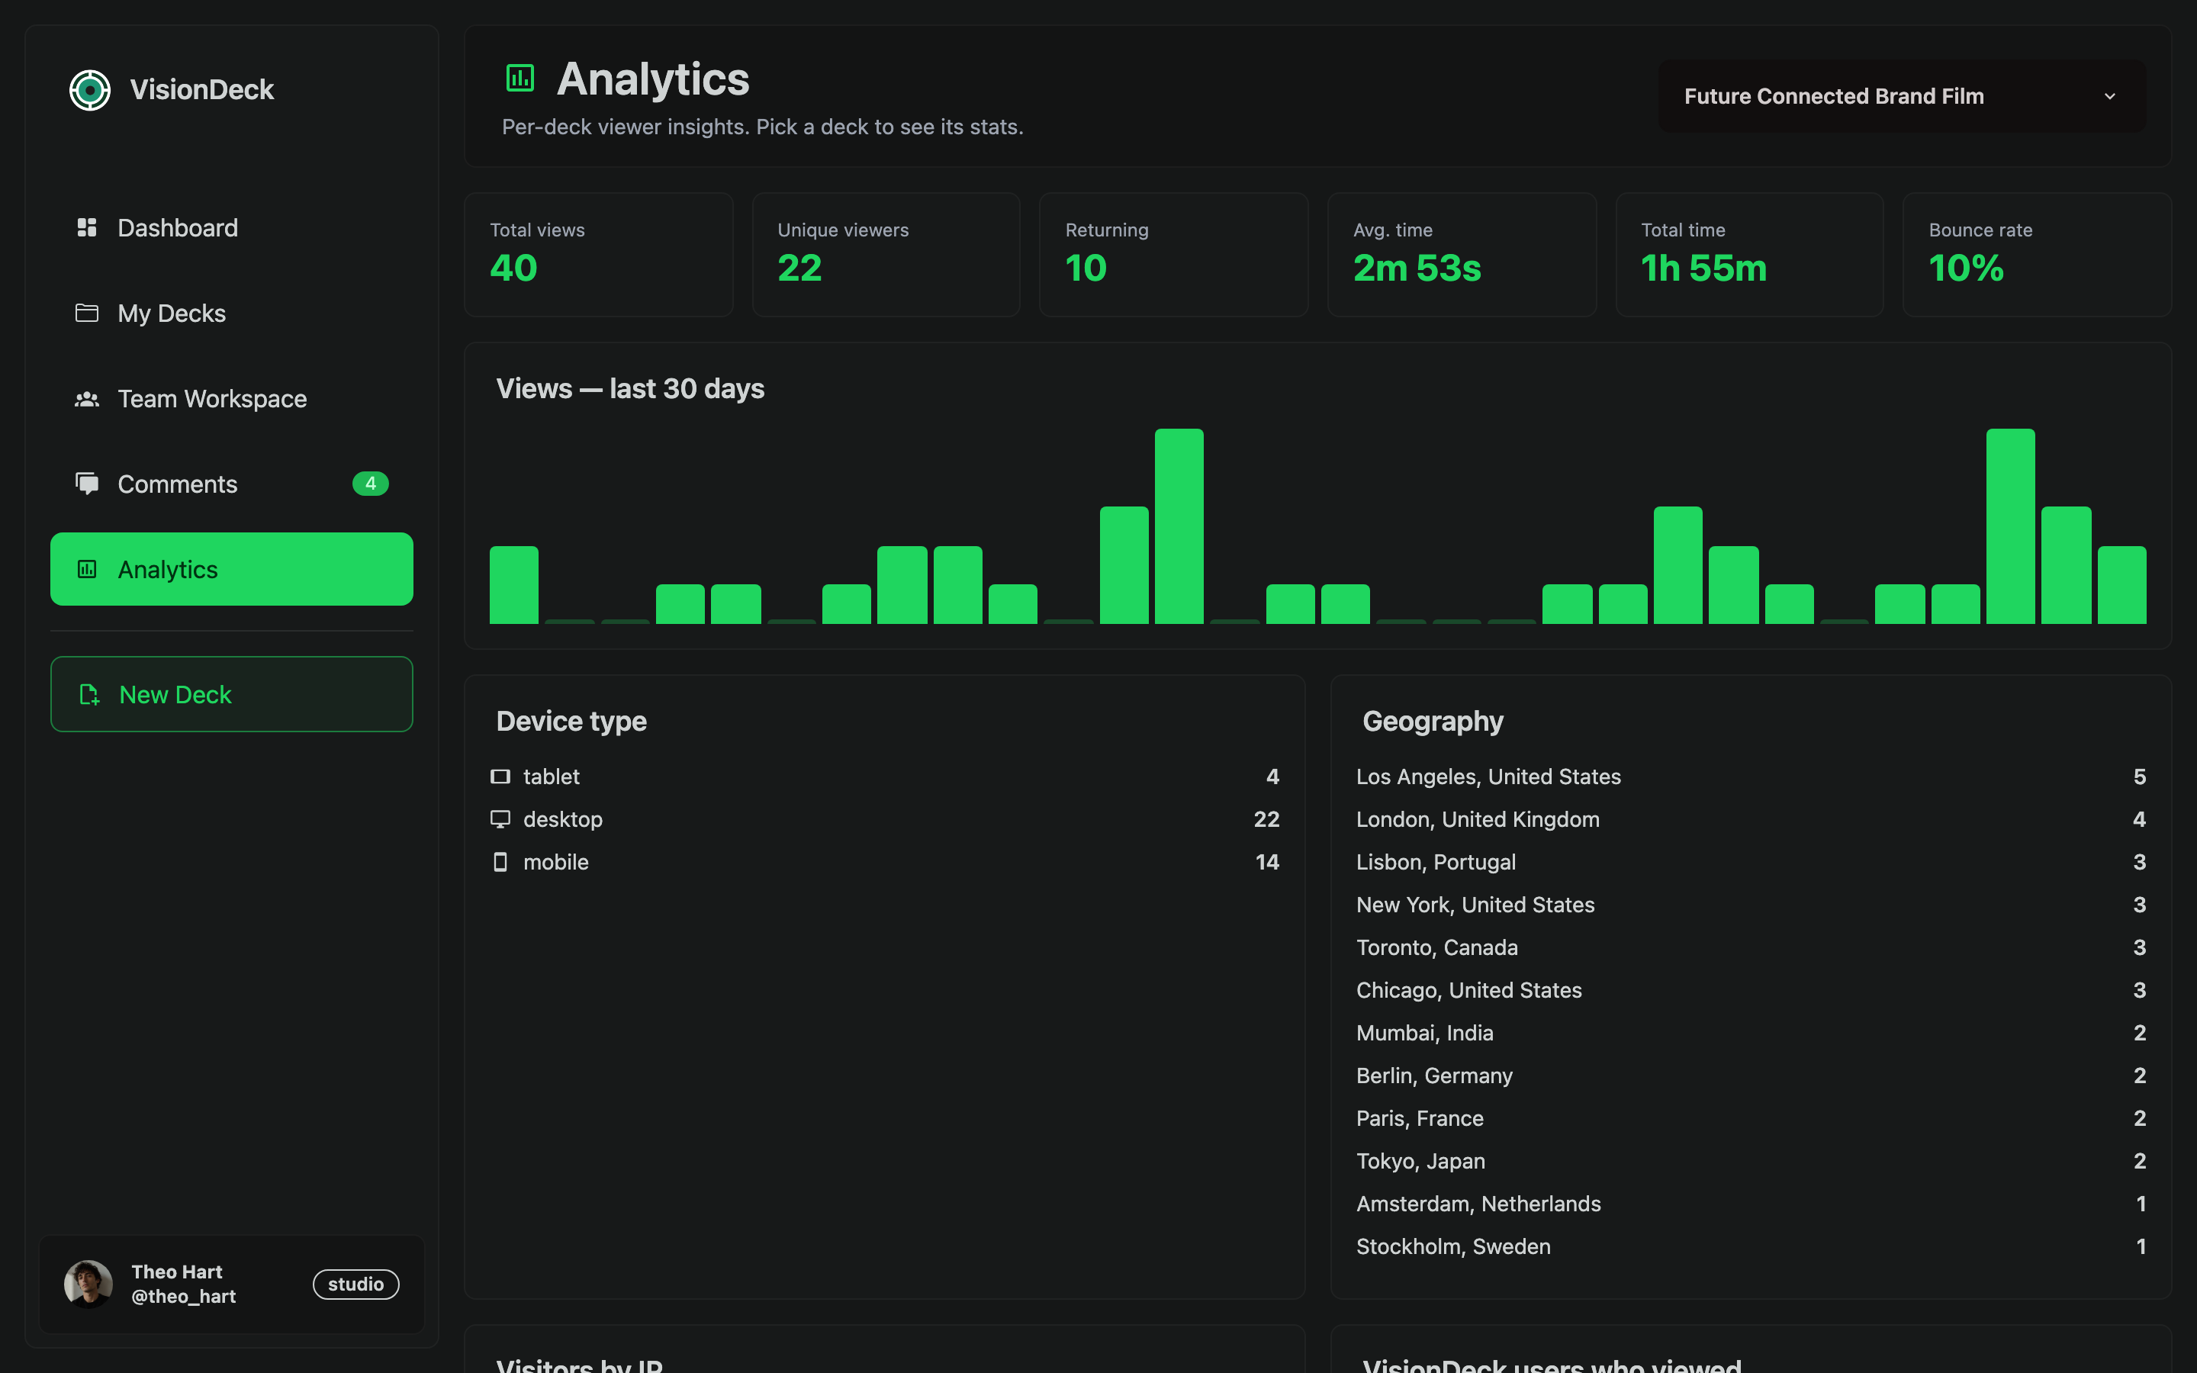Open the Theo Hart user name
Screen dimensions: 2197x1373
tap(177, 1272)
